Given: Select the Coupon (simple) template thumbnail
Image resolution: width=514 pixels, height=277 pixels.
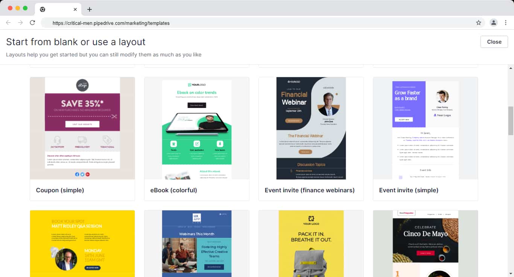Looking at the screenshot, I should [x=82, y=128].
